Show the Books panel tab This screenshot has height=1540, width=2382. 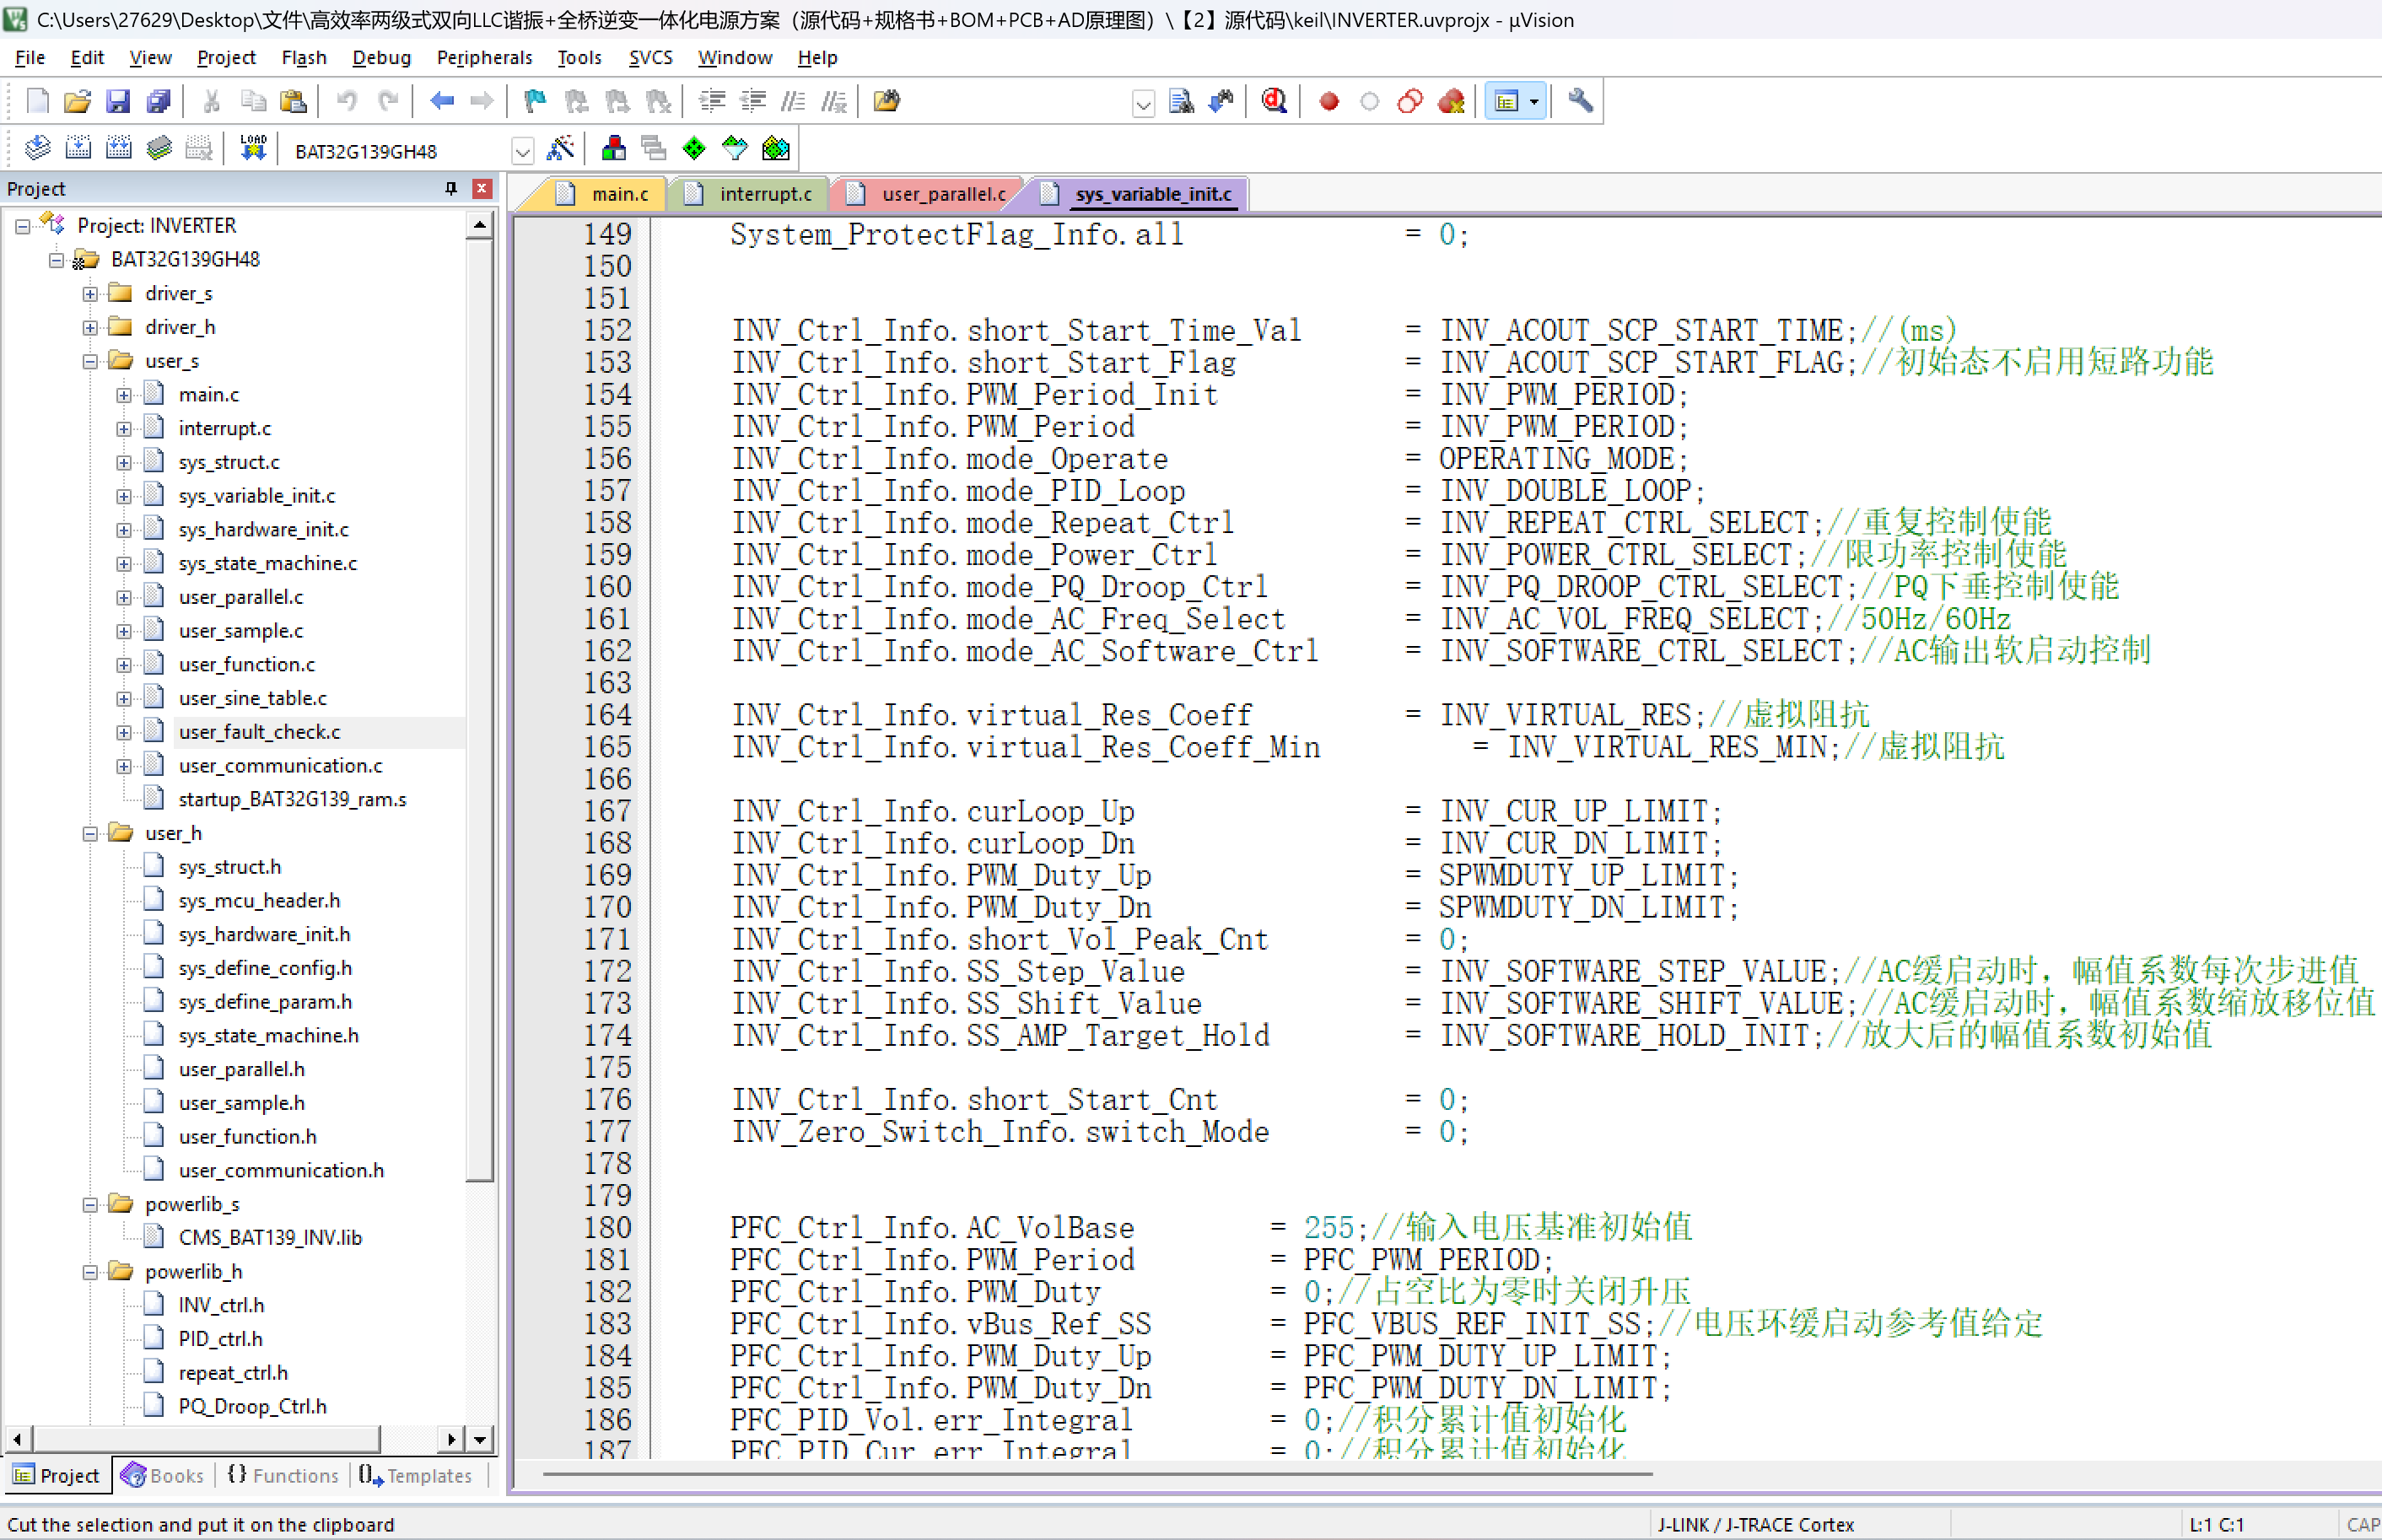pos(162,1475)
